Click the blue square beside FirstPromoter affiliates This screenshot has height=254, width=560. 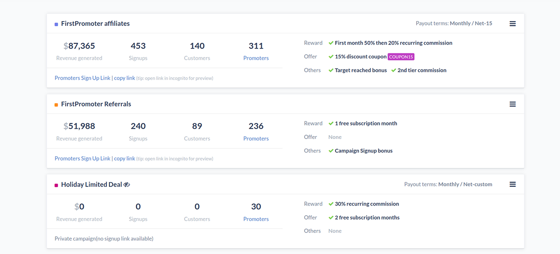click(56, 24)
